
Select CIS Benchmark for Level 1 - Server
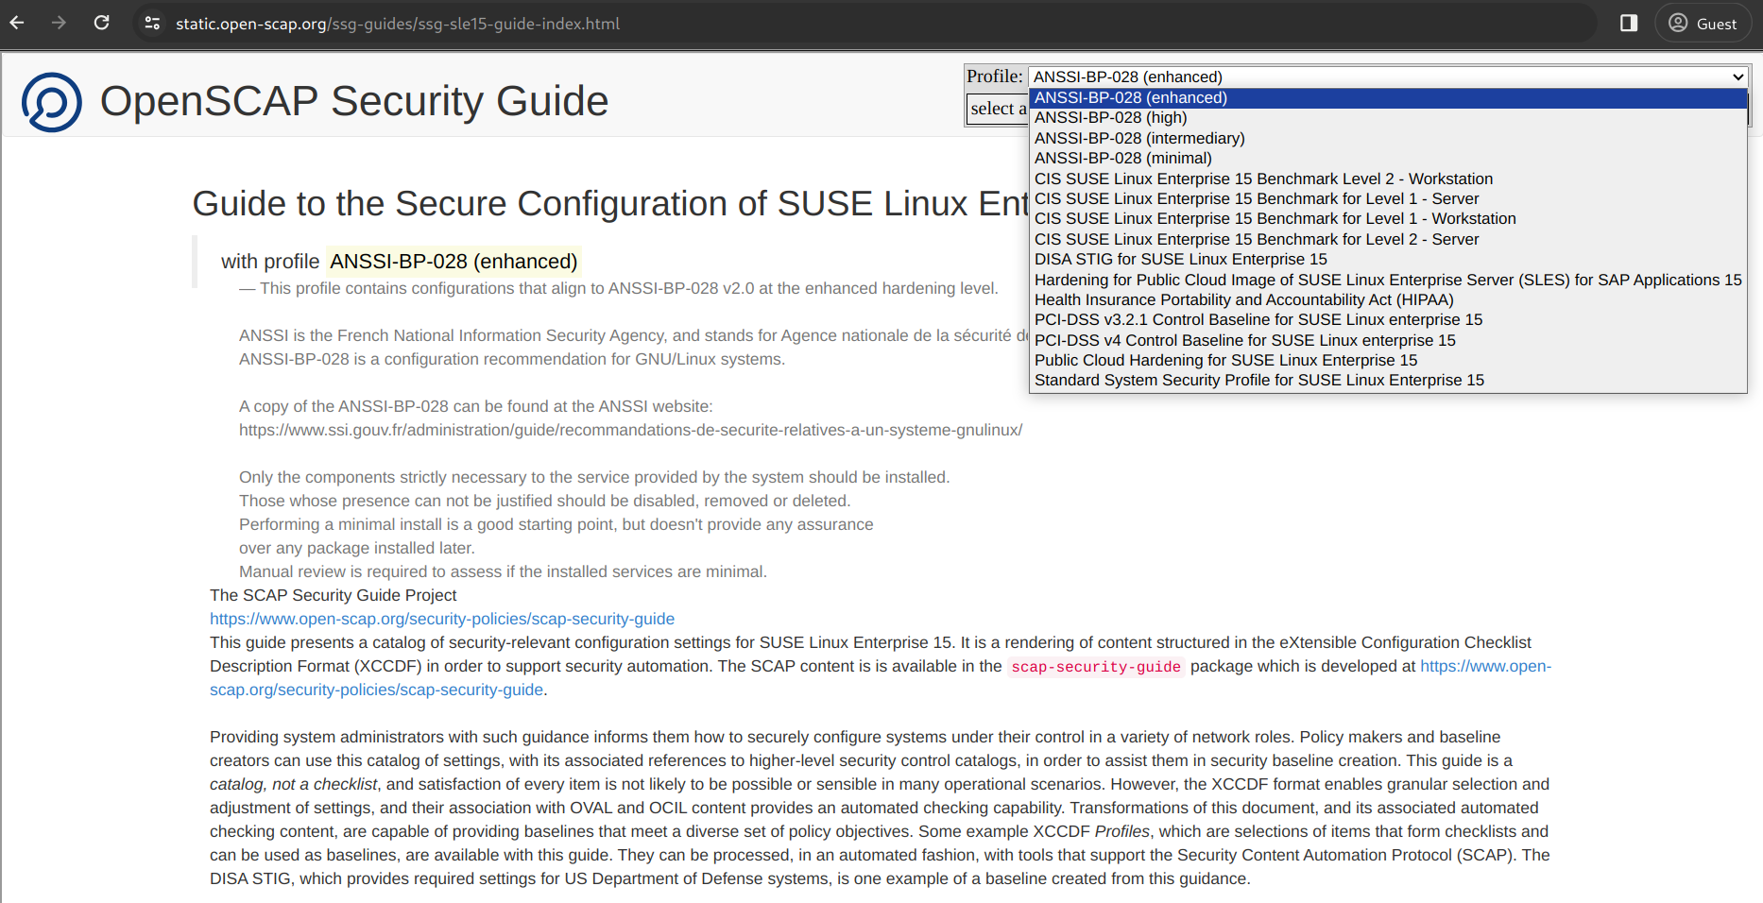(x=1257, y=198)
